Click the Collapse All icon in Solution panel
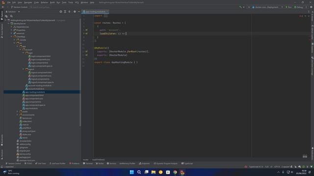Viewport: 314px width, 176px height. point(70,12)
